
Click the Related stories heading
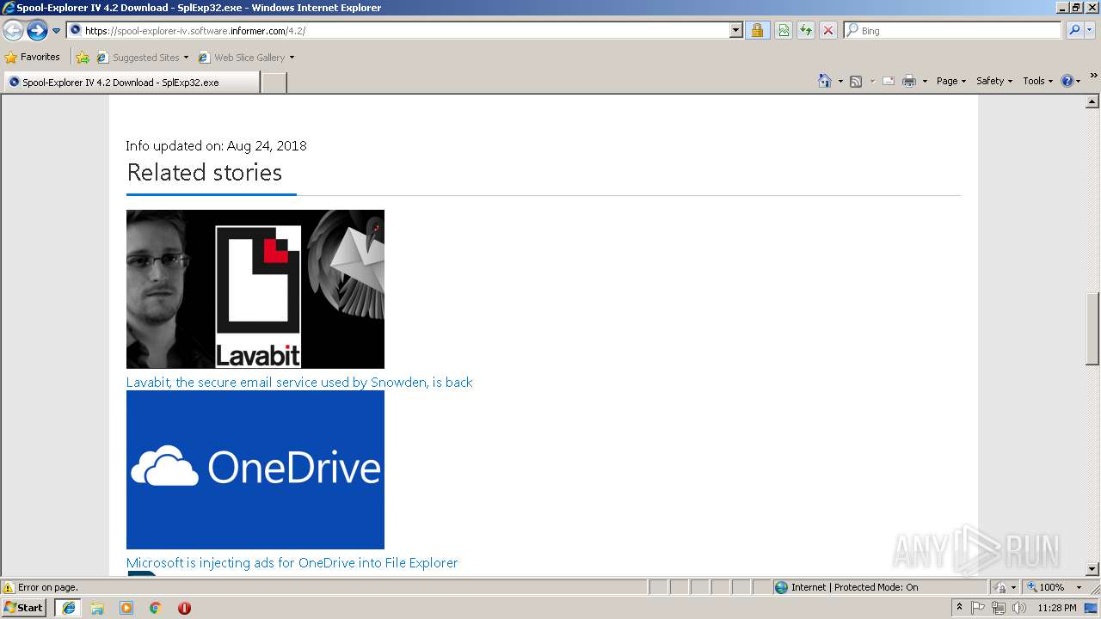(x=205, y=172)
